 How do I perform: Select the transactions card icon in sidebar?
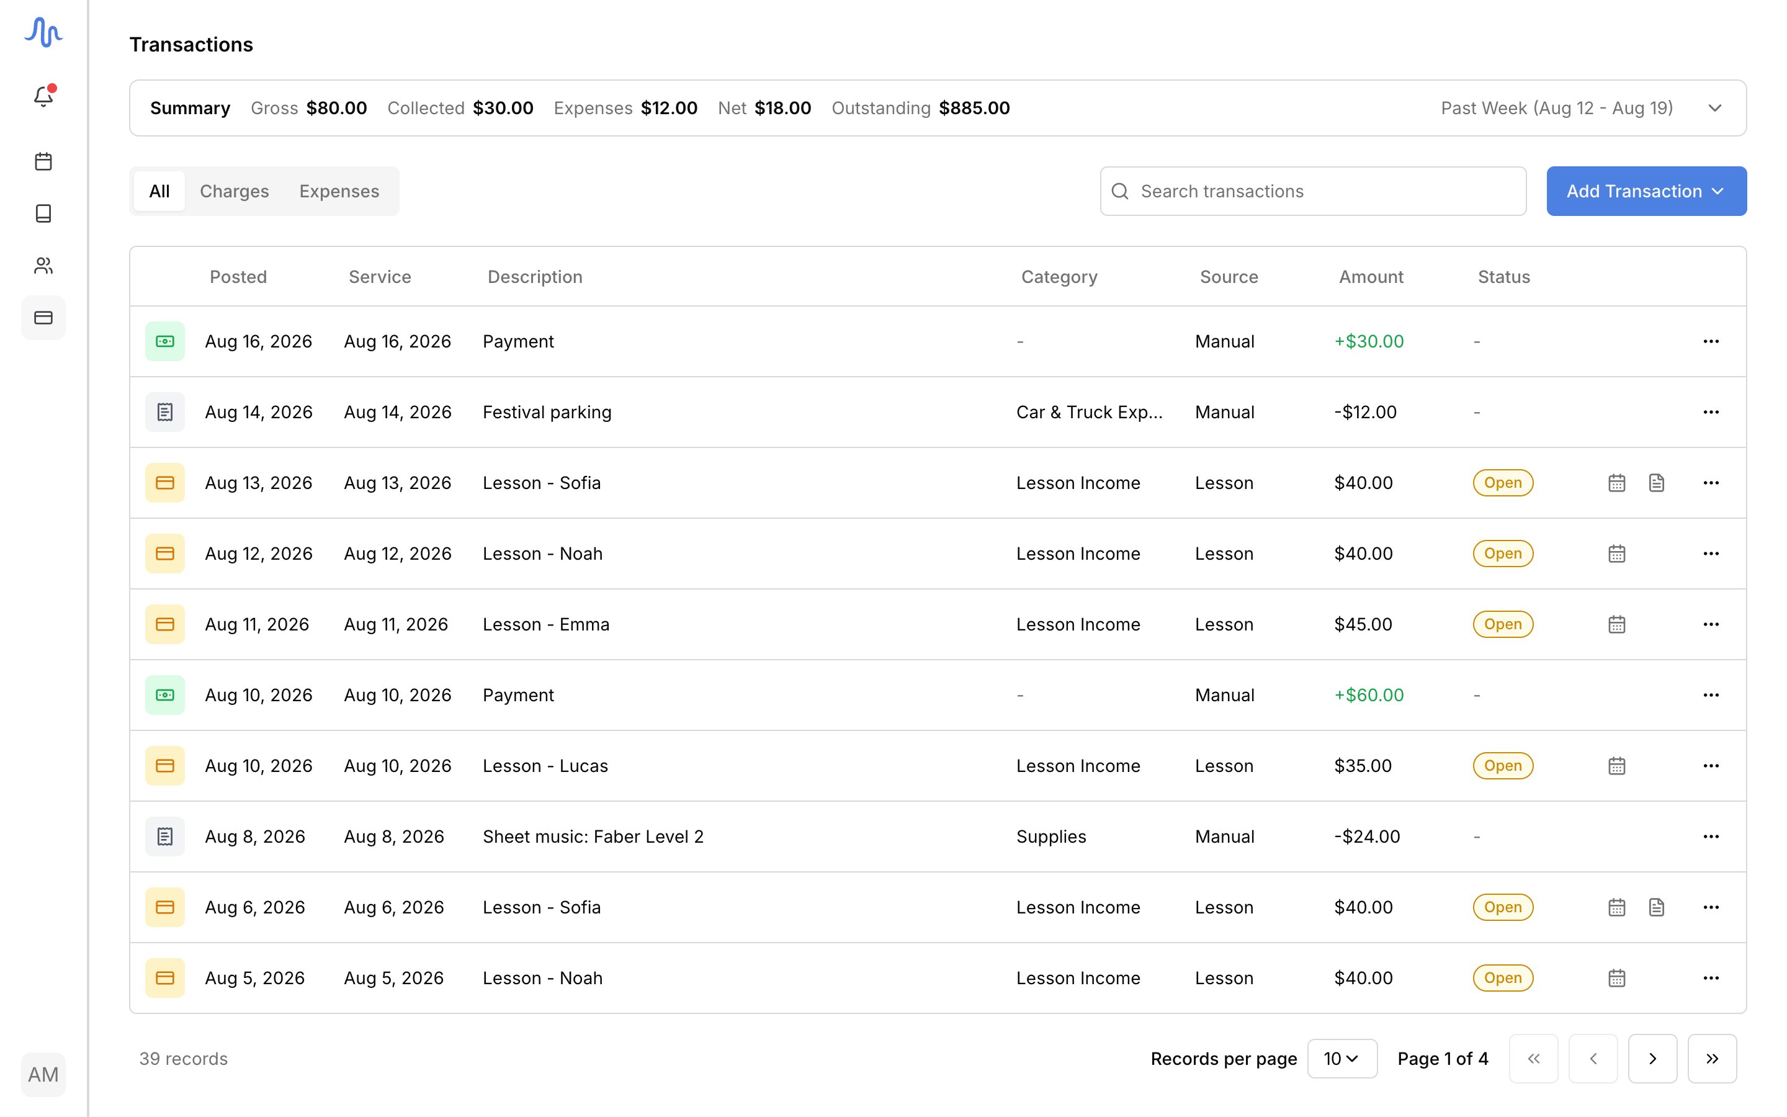tap(43, 318)
